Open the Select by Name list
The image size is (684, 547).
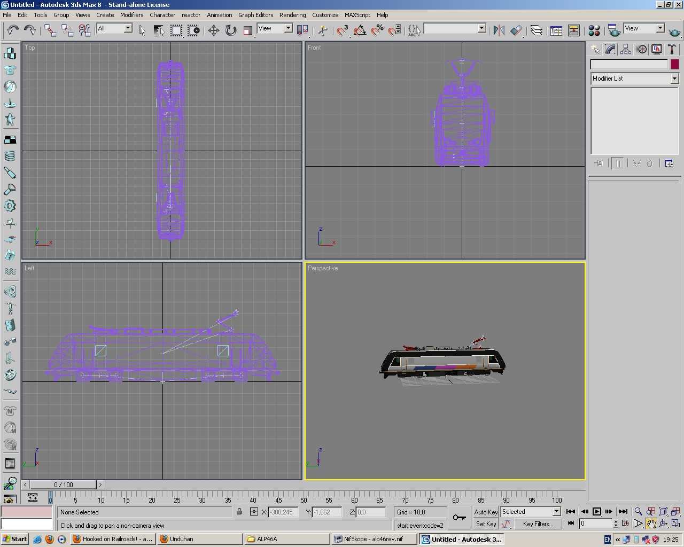(x=159, y=30)
